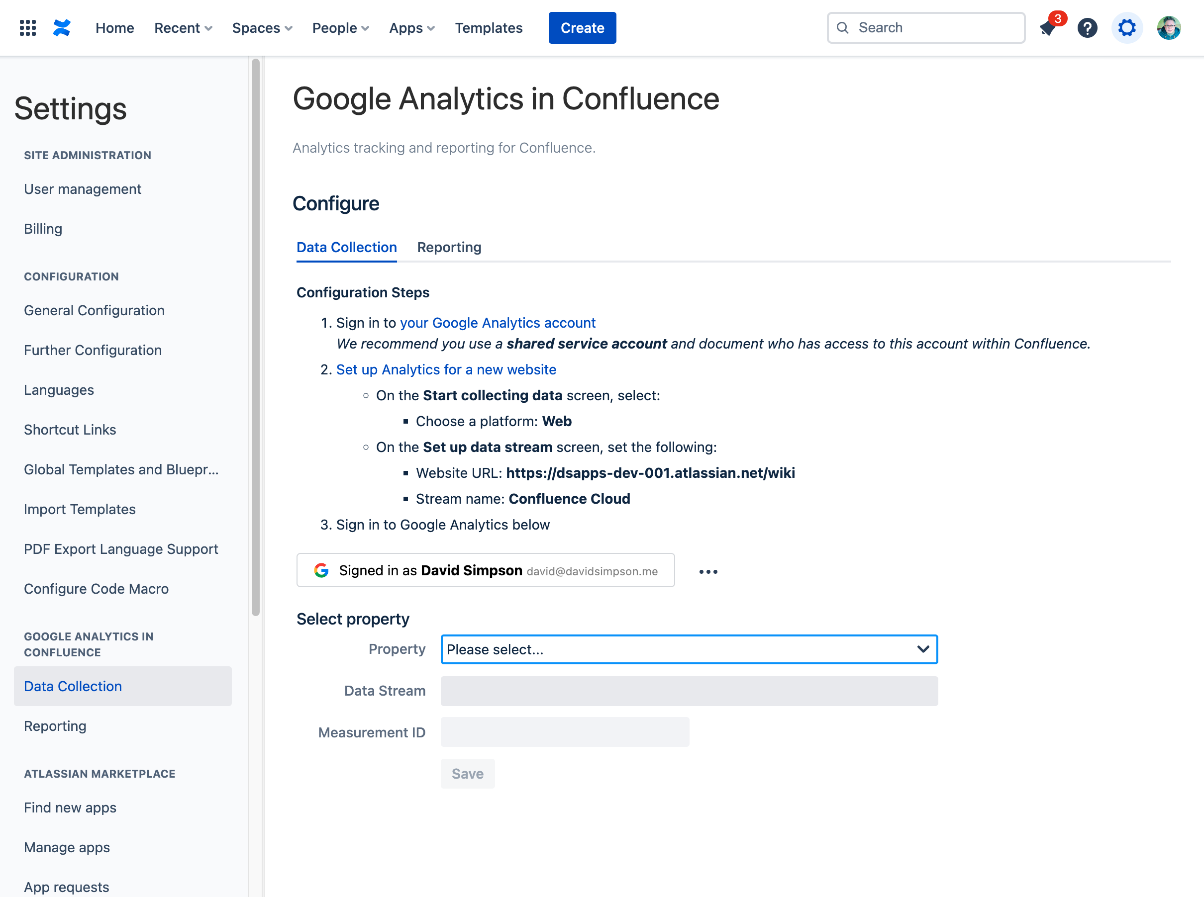Expand the Spaces dropdown menu
Screen dimensions: 1204x897
coord(262,28)
